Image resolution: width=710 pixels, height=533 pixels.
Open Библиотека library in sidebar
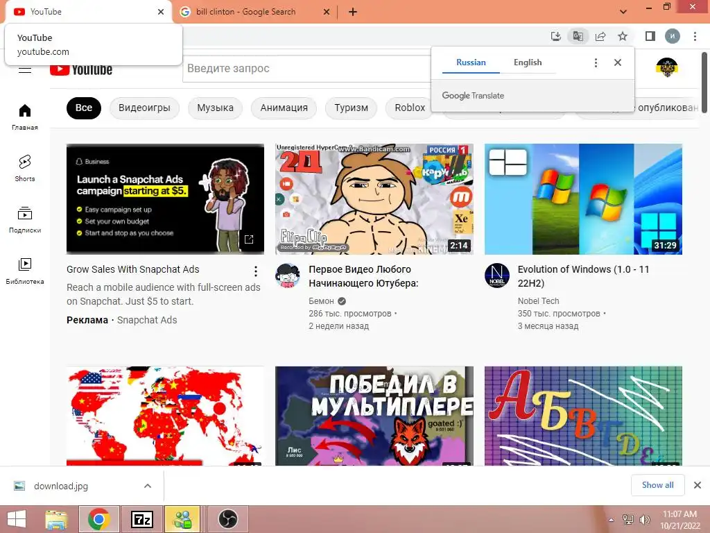pyautogui.click(x=25, y=271)
